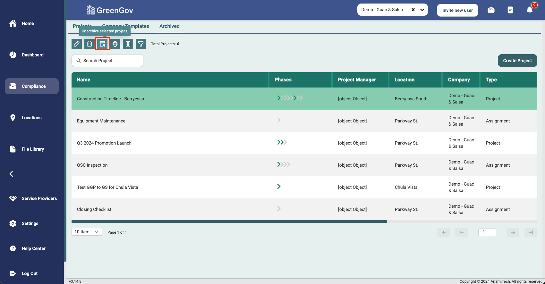Click the document icon in the header

pos(510,10)
